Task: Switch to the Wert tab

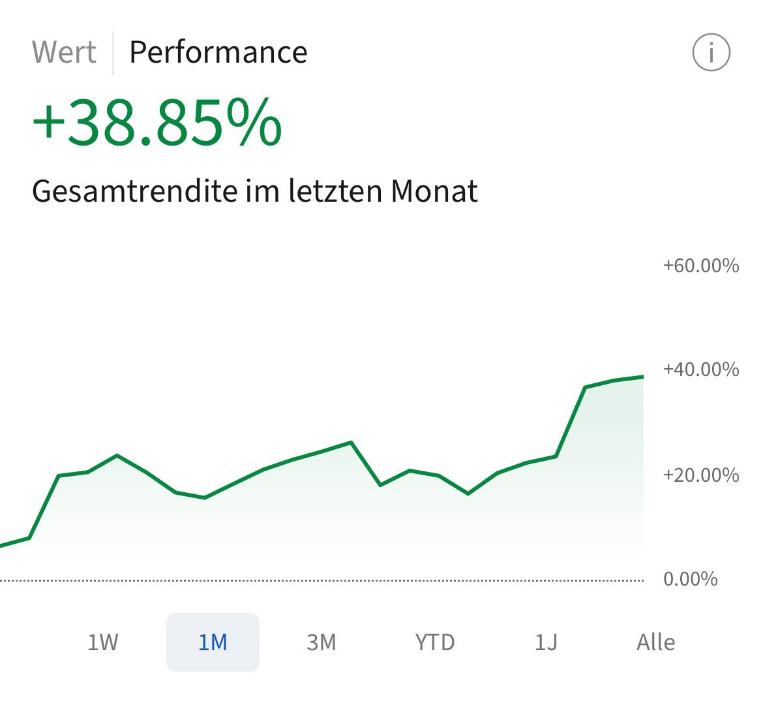Action: click(x=64, y=52)
